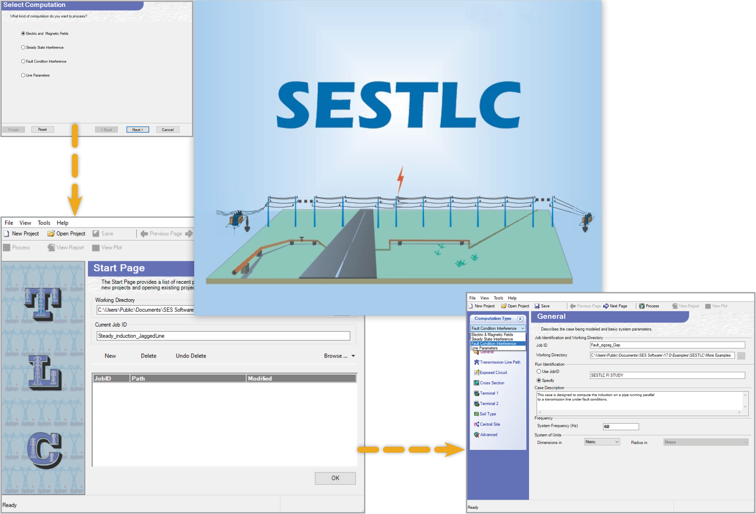Open Terminal 2 page
Image resolution: width=756 pixels, height=514 pixels.
coord(486,404)
